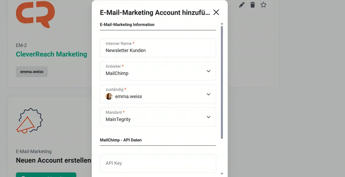Image resolution: width=345 pixels, height=177 pixels.
Task: Mark as favorite with star icon
Action: pyautogui.click(x=263, y=5)
